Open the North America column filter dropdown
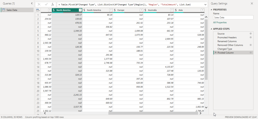This screenshot has width=258, height=119. coord(80,10)
